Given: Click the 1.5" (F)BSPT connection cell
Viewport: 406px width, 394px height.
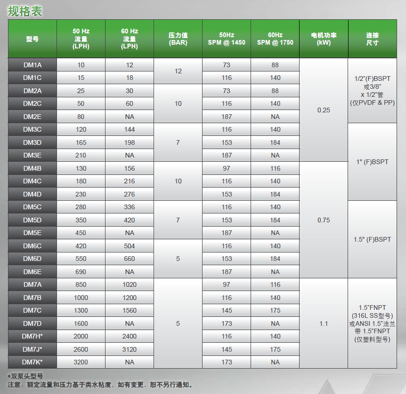Looking at the screenshot, I should [373, 239].
